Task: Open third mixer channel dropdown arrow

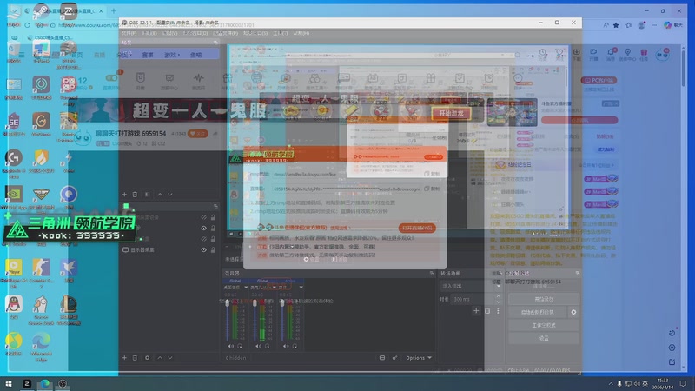Action: coord(301,288)
